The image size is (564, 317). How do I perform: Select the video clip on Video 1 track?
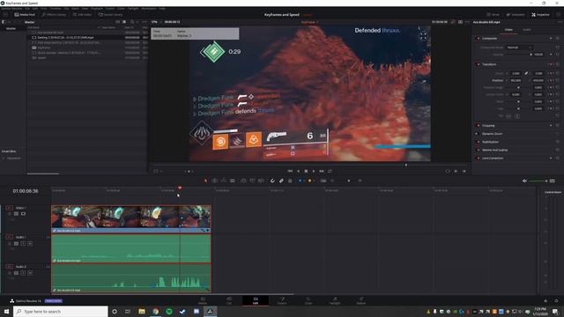[131, 219]
